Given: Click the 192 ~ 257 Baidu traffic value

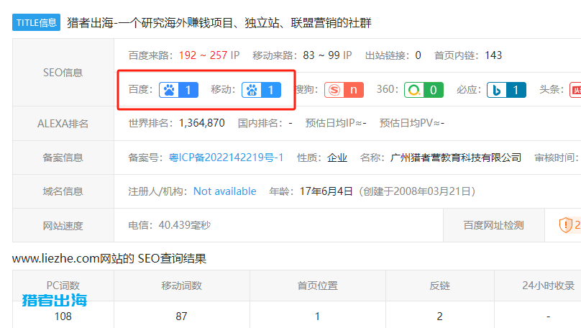Looking at the screenshot, I should point(203,55).
